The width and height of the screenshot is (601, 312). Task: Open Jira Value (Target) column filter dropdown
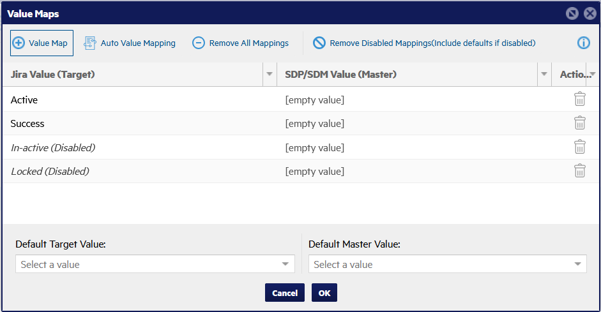[x=270, y=74]
